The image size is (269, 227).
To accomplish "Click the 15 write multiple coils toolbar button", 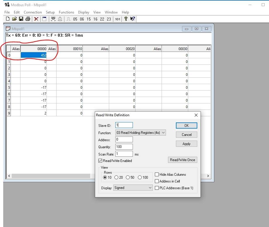I will (x=88, y=19).
